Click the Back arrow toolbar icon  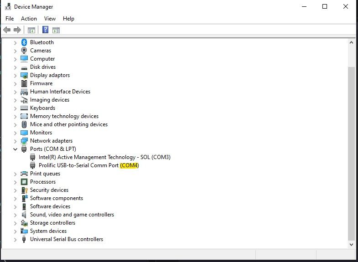pos(7,30)
